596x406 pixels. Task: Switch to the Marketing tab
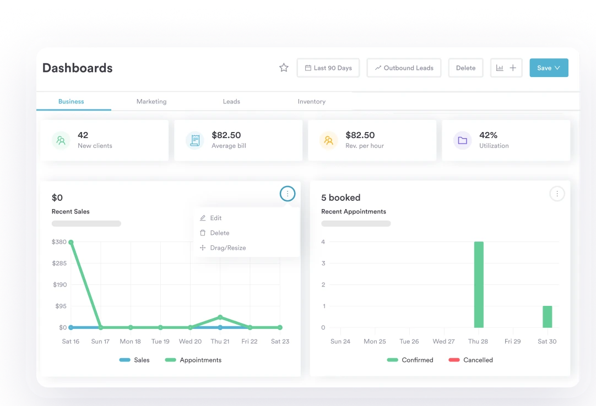point(151,101)
